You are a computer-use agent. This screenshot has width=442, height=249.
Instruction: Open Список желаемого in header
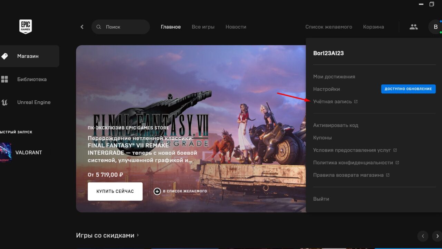click(x=329, y=27)
